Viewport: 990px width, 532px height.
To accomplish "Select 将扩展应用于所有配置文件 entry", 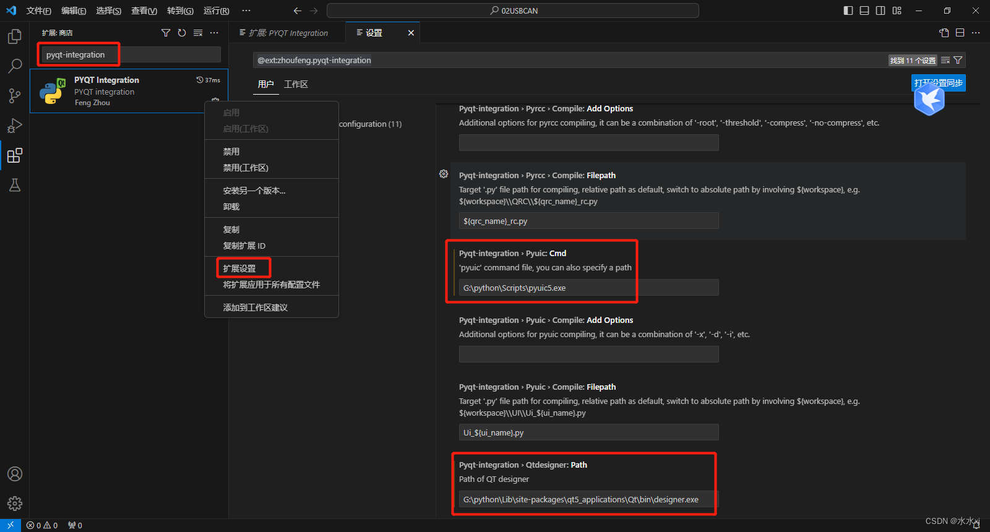I will [x=272, y=285].
